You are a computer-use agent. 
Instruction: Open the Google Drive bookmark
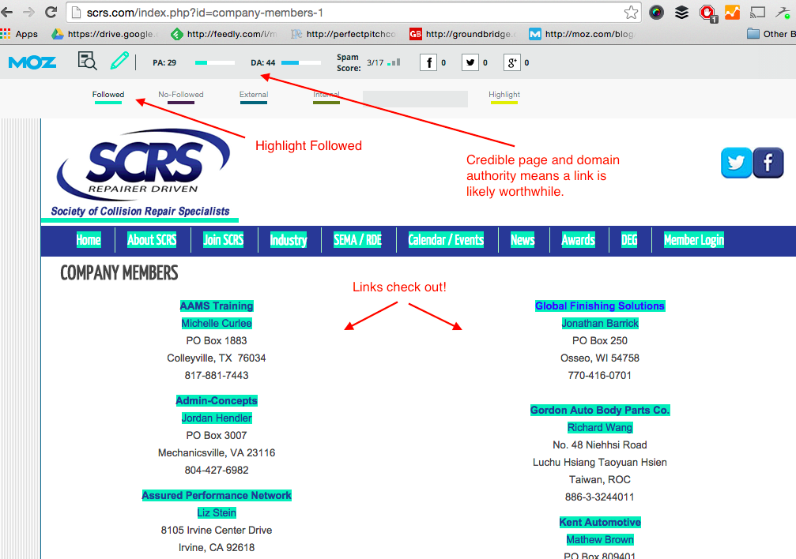pyautogui.click(x=104, y=34)
